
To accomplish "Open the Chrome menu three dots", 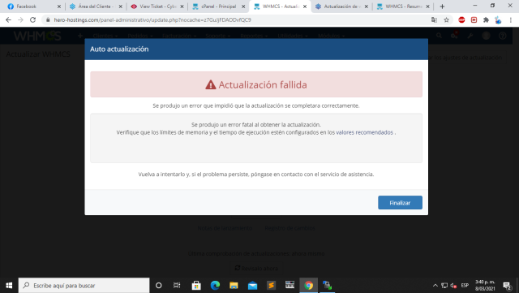I will pos(511,20).
